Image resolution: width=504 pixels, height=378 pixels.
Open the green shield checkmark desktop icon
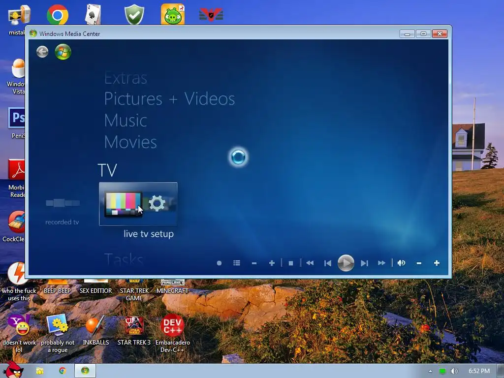click(134, 14)
